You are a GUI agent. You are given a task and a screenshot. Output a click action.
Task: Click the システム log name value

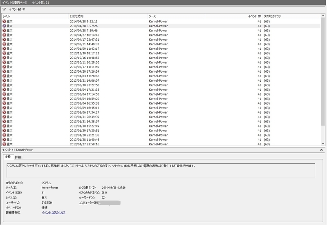46,183
